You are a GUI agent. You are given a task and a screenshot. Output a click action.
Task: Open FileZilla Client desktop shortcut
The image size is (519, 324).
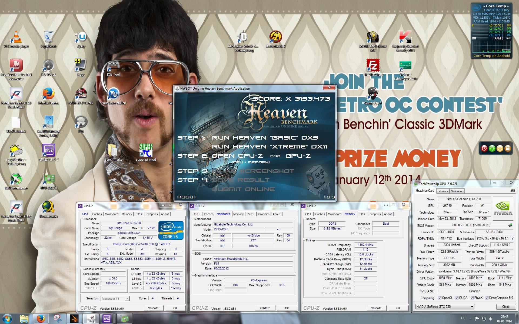pyautogui.click(x=373, y=67)
